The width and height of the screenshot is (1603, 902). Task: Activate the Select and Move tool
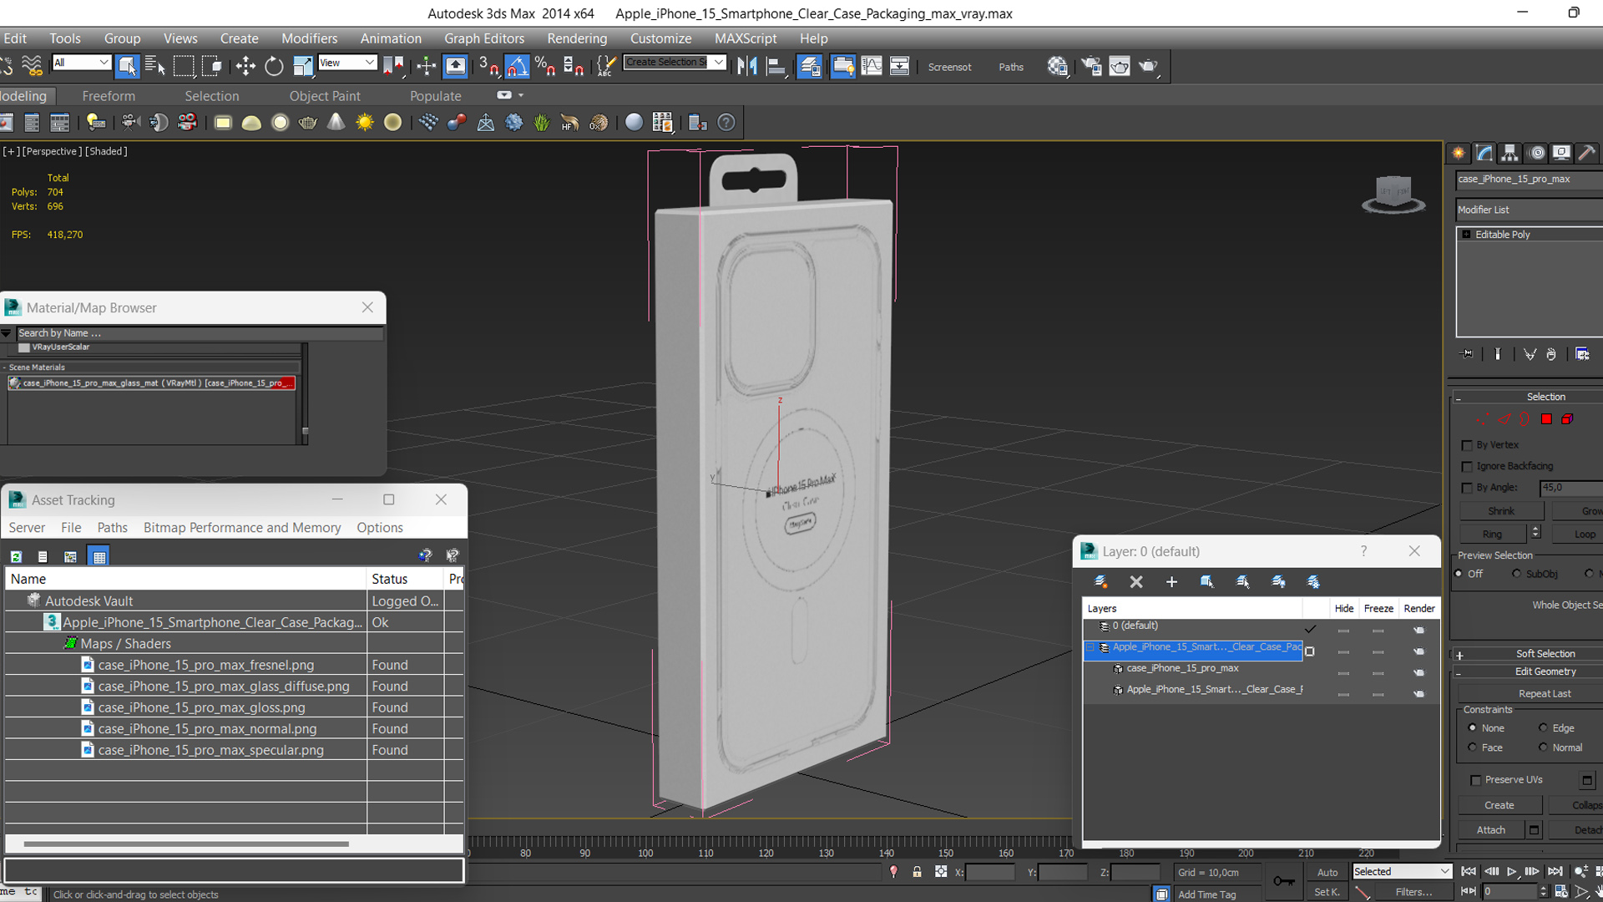click(x=245, y=66)
